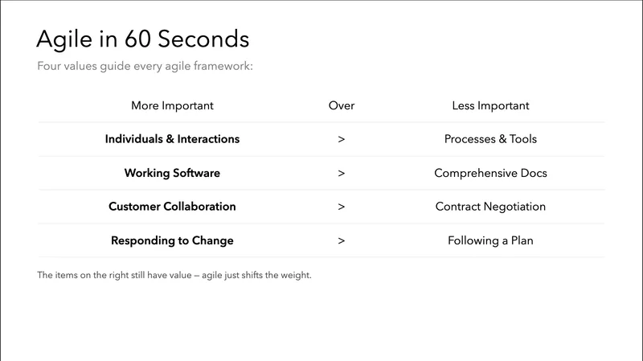
Task: Click the 'Customer Collaboration' cell
Action: point(172,207)
